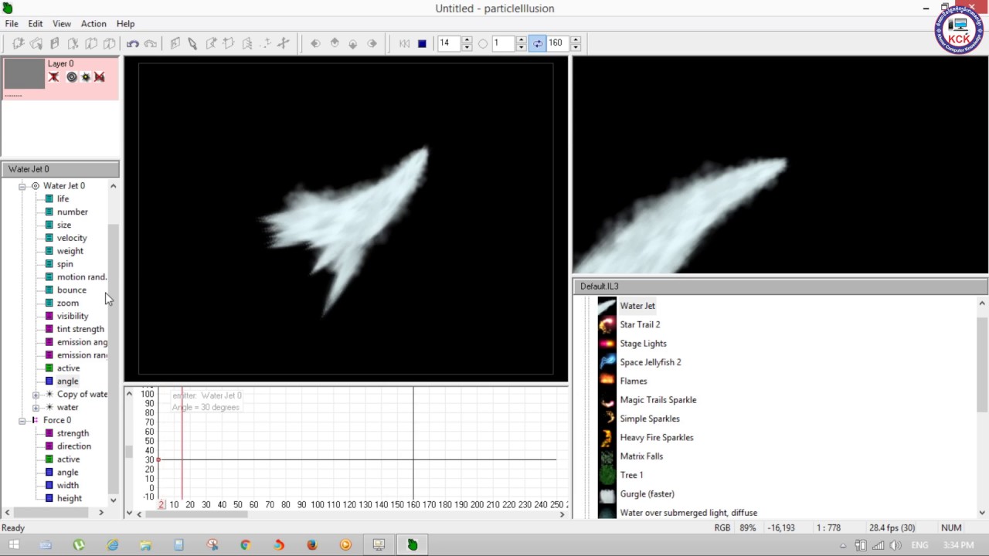Click the crossed-out red icon in Layer 0

[x=99, y=76]
